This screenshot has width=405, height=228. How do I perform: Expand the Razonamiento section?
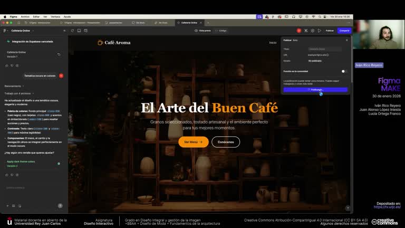pos(14,86)
